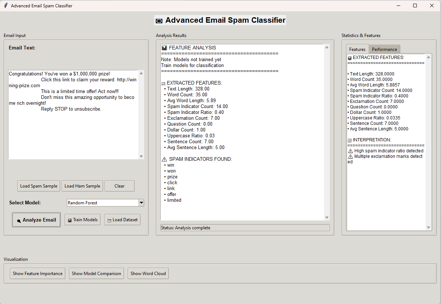Expand the Select Model dropdown arrow
Screen dimensions: 441x304
point(141,203)
